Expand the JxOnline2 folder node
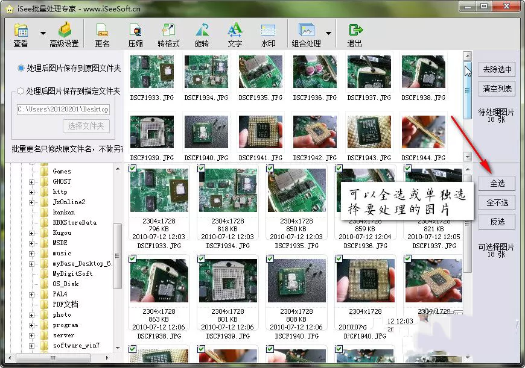The width and height of the screenshot is (525, 368). point(31,202)
